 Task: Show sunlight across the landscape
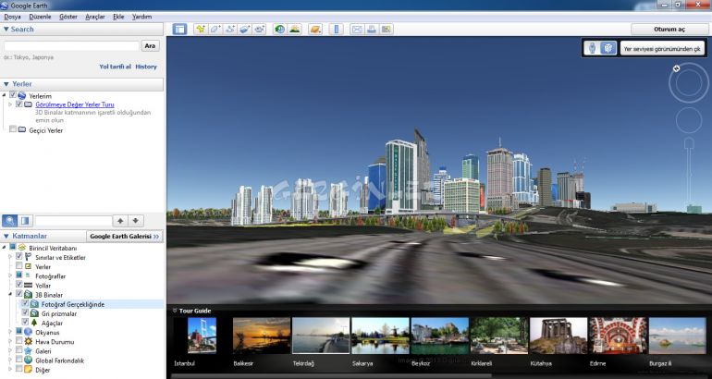point(294,30)
